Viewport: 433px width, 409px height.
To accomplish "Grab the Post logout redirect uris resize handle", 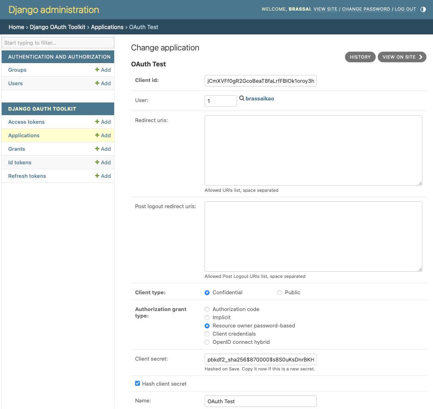I will [420, 269].
